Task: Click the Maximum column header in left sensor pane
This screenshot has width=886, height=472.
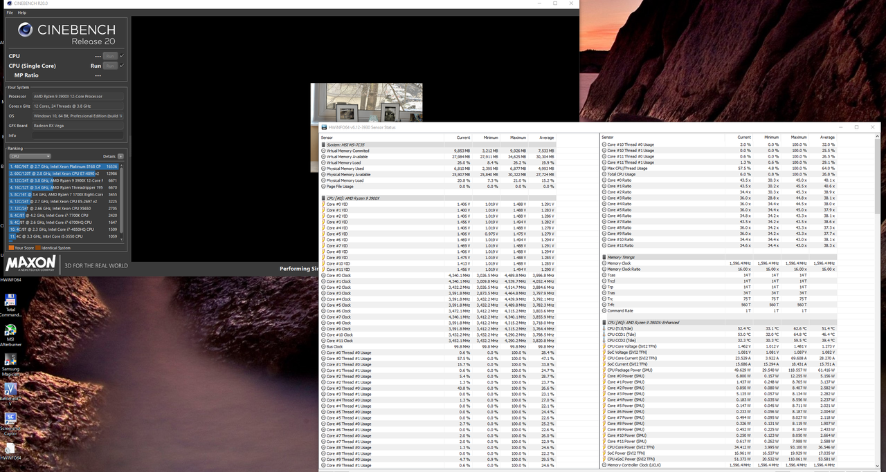Action: (518, 138)
